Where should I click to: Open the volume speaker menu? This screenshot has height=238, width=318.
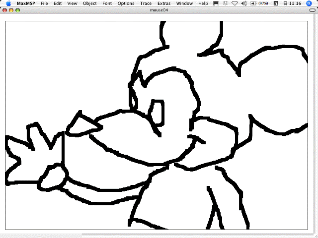[x=244, y=3]
